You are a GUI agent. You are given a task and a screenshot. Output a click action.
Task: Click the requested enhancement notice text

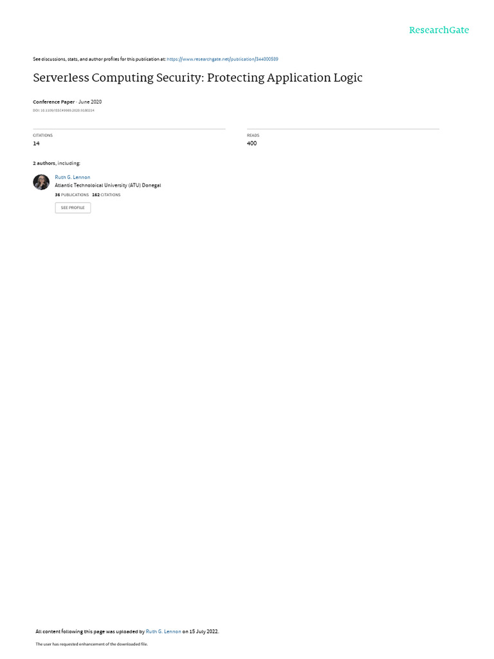click(x=91, y=644)
